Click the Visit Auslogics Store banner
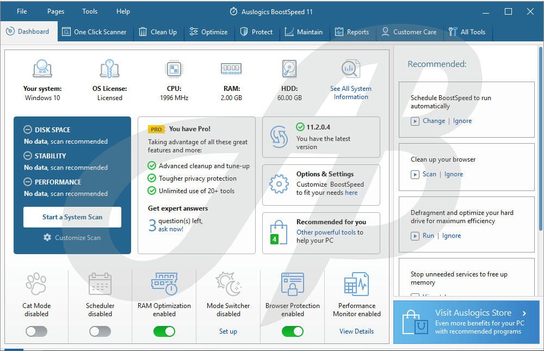Screen dimensions: 544x351 [466, 322]
